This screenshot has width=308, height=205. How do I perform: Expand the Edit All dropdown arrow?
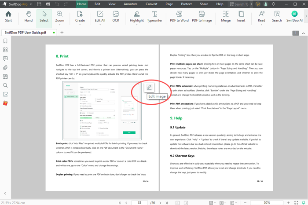pos(100,25)
